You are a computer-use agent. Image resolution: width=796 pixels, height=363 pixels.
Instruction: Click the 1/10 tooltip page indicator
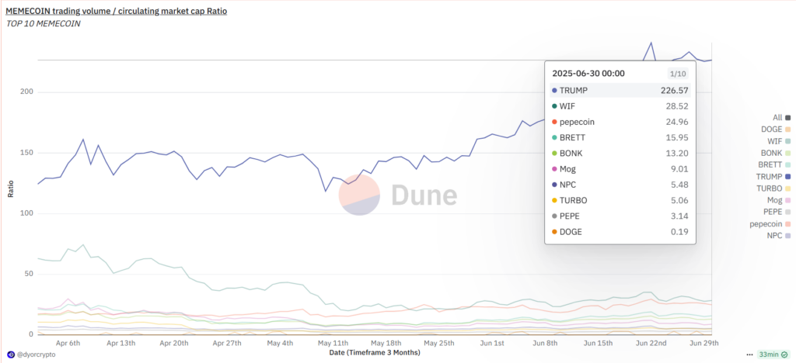pyautogui.click(x=677, y=74)
